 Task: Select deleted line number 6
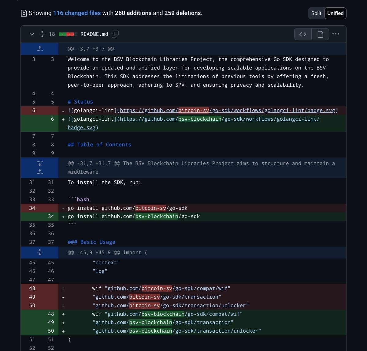pos(34,110)
